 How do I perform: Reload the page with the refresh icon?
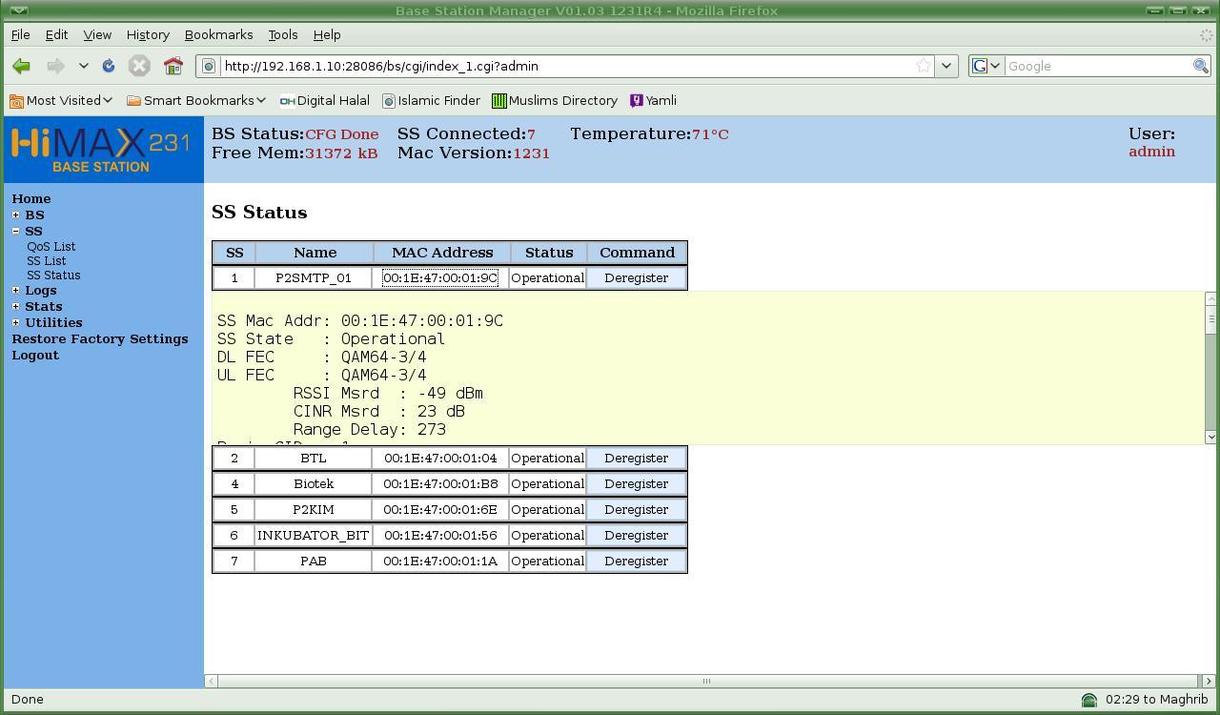point(109,66)
